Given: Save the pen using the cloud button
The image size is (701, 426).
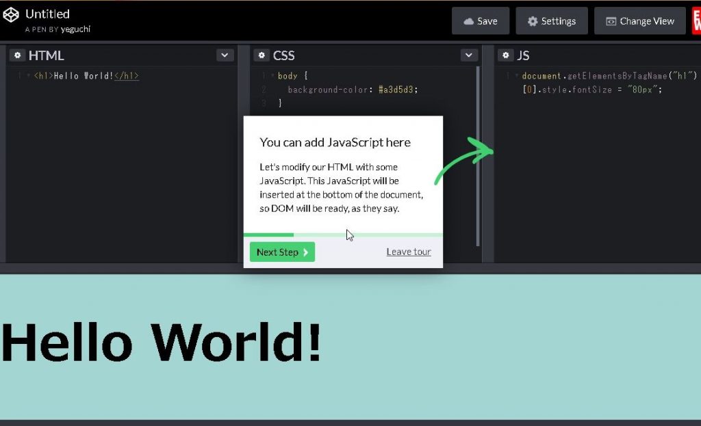Looking at the screenshot, I should (x=481, y=21).
